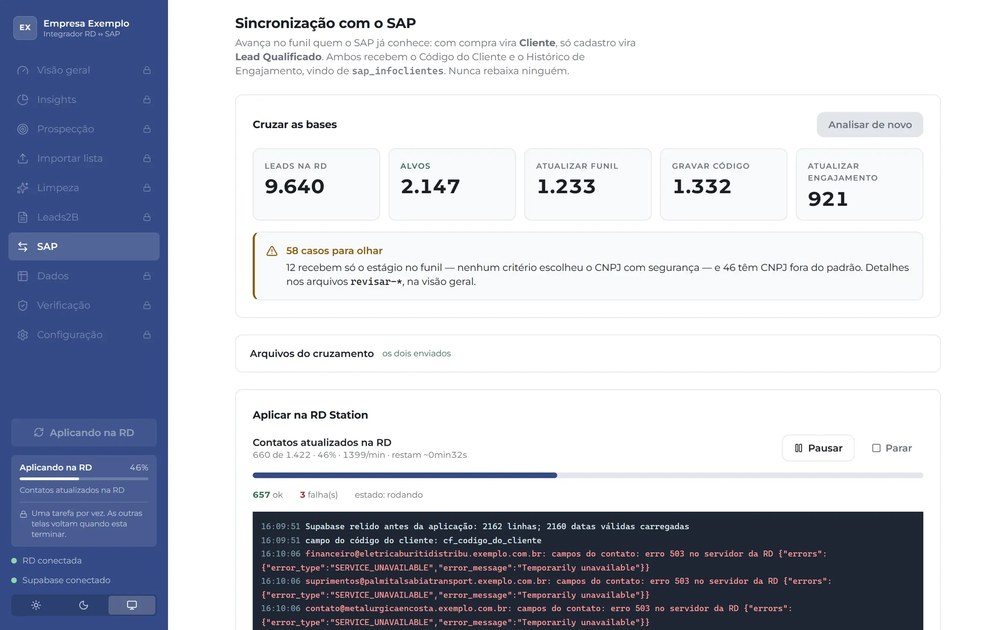Click the warning triangle icon in alert

click(272, 251)
